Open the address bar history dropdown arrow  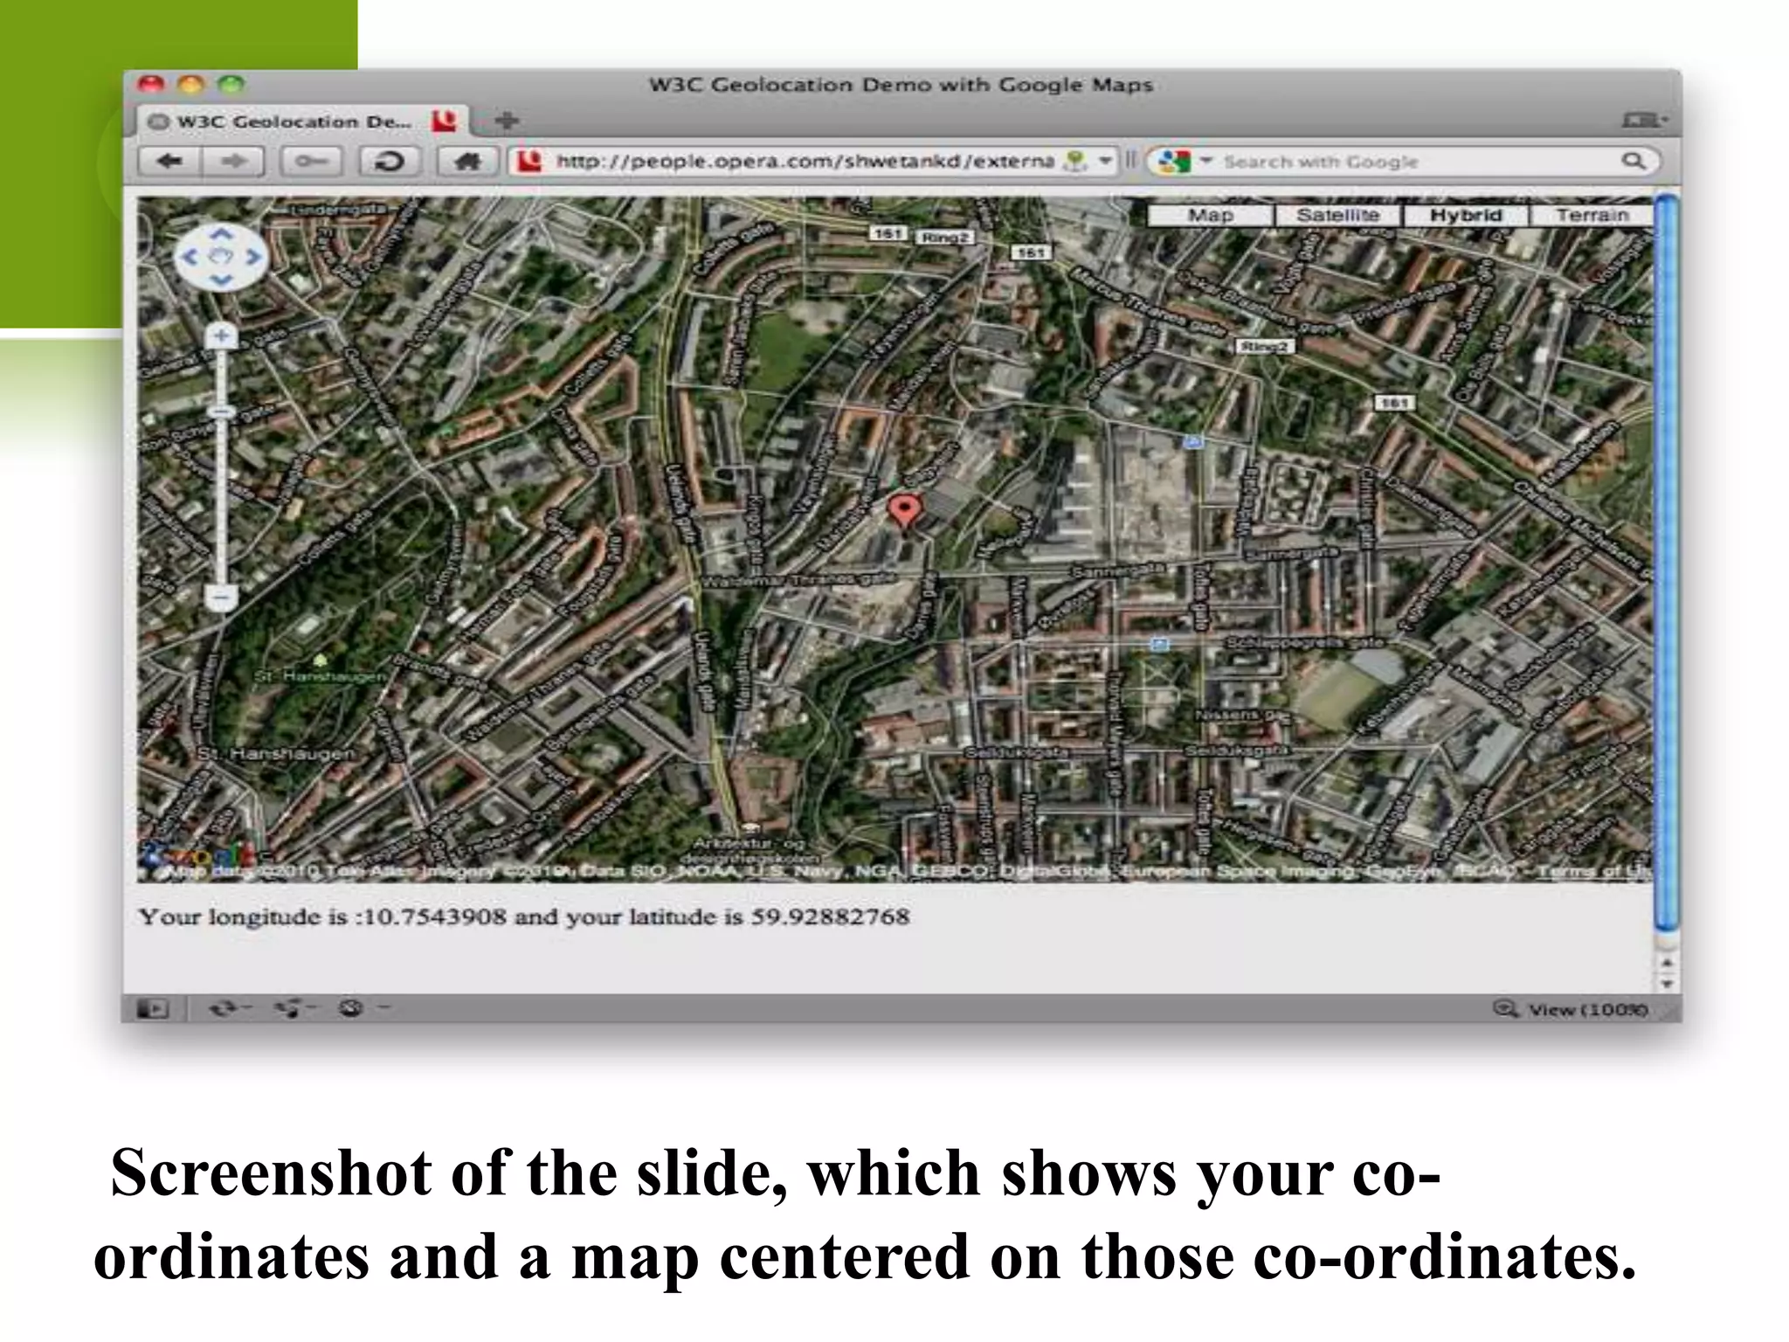click(1104, 161)
